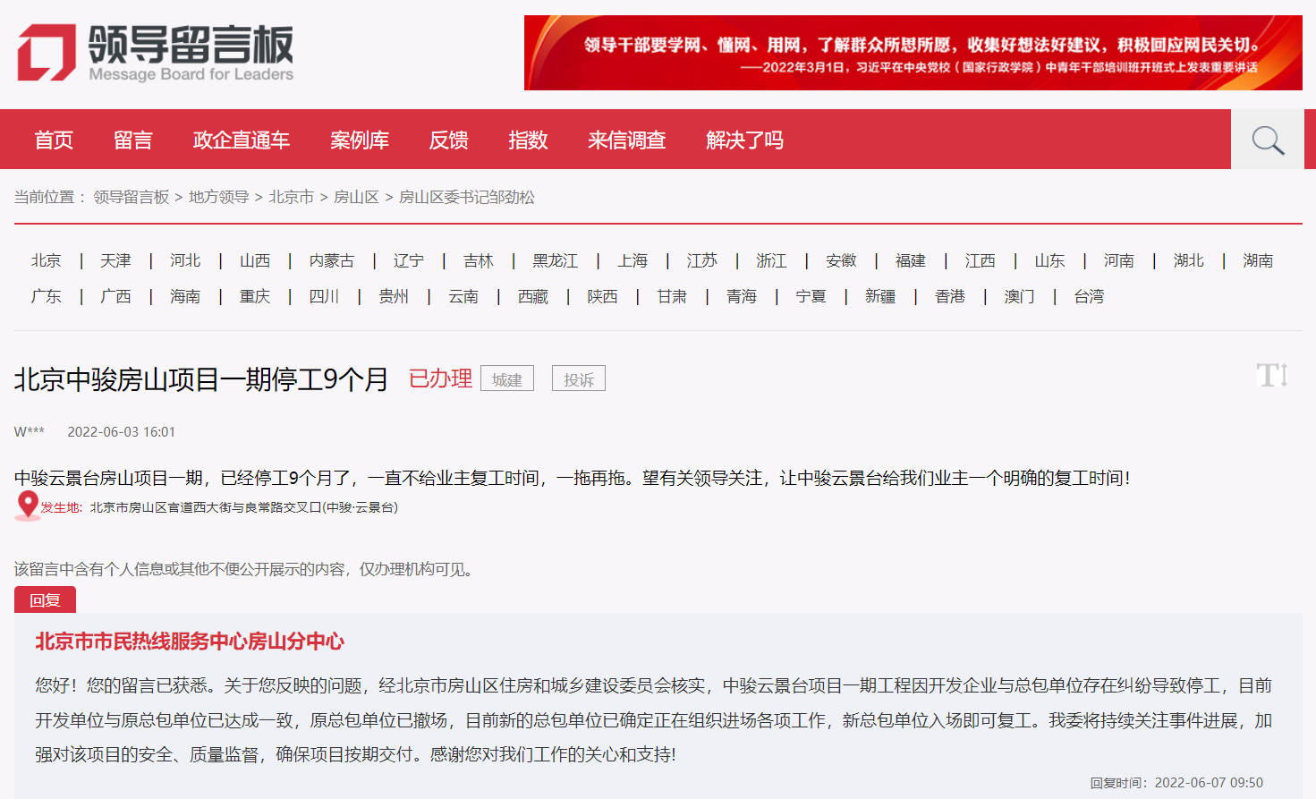
Task: Click the 投诉 tag button
Action: click(x=578, y=378)
